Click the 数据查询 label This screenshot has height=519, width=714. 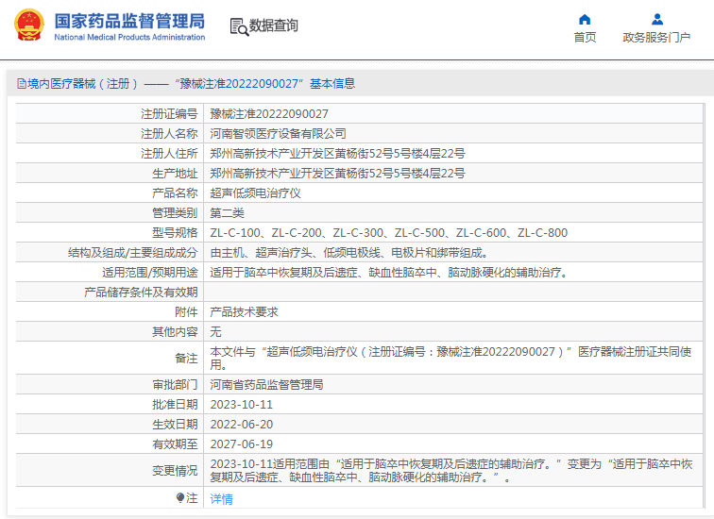tap(273, 25)
